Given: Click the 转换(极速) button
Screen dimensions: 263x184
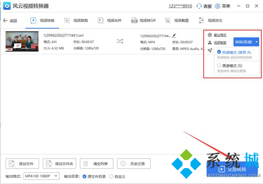Looking at the screenshot, I should tap(244, 42).
